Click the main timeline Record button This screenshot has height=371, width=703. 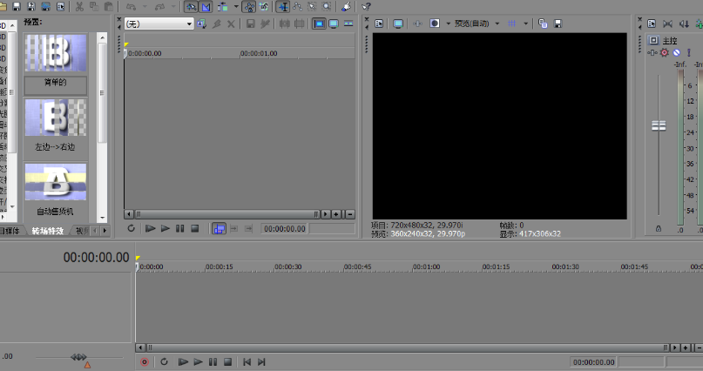pos(145,361)
